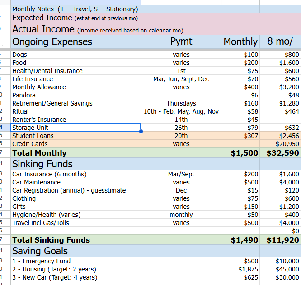Viewport: 301px width, 285px height.
Task: Select the Emergency Fund goal cell
Action: click(75, 261)
